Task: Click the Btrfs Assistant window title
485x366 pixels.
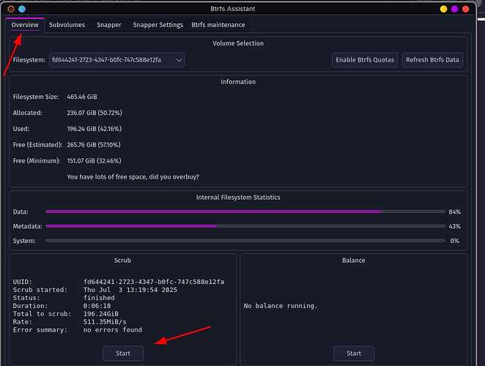Action: click(x=233, y=9)
